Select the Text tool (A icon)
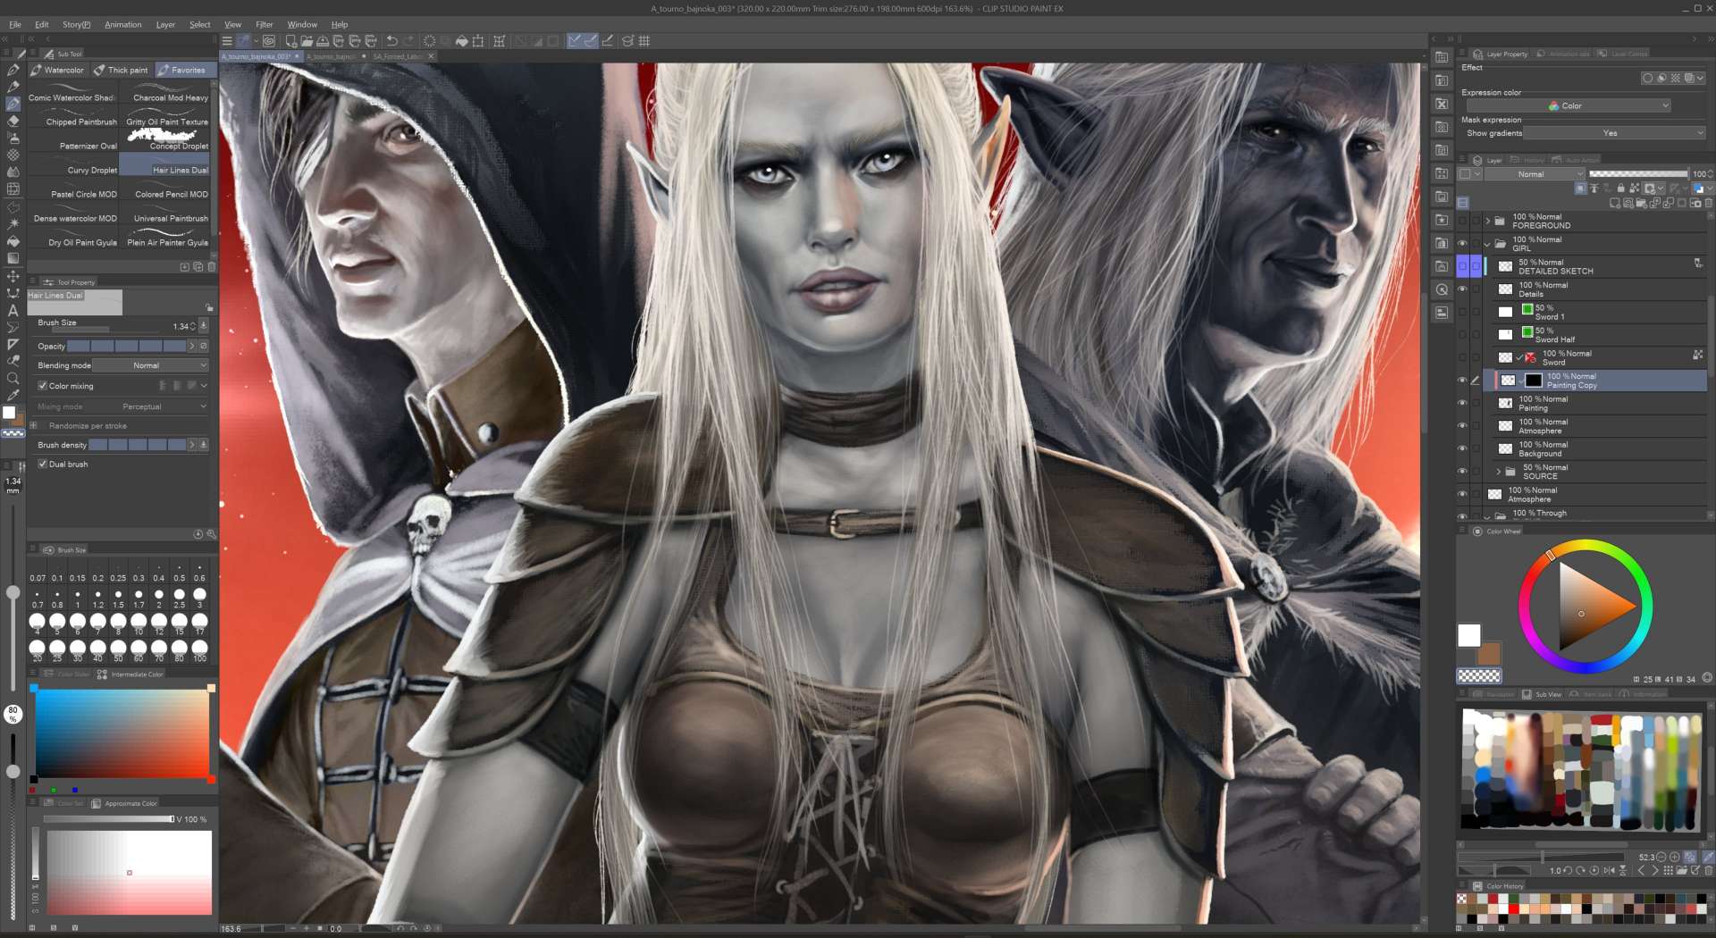 13,311
